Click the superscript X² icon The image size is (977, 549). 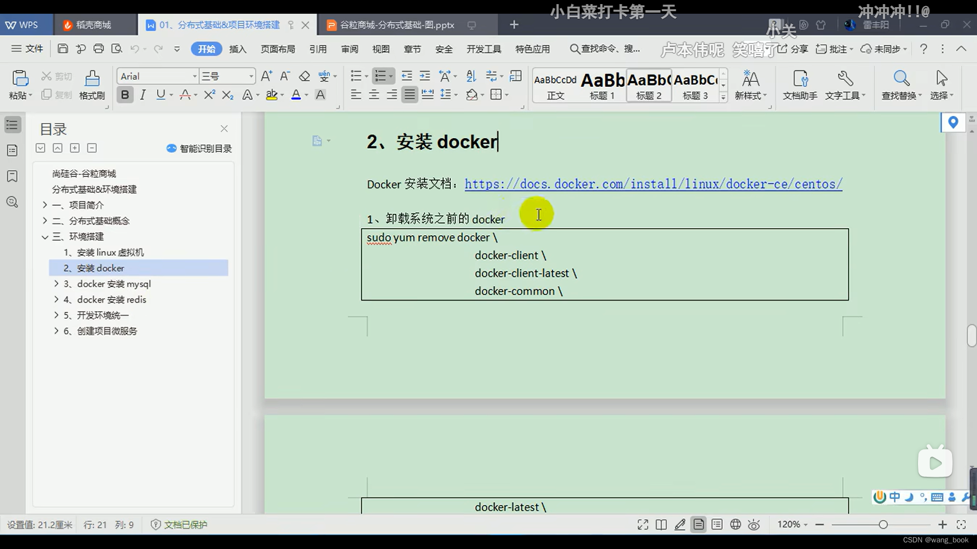click(x=209, y=95)
